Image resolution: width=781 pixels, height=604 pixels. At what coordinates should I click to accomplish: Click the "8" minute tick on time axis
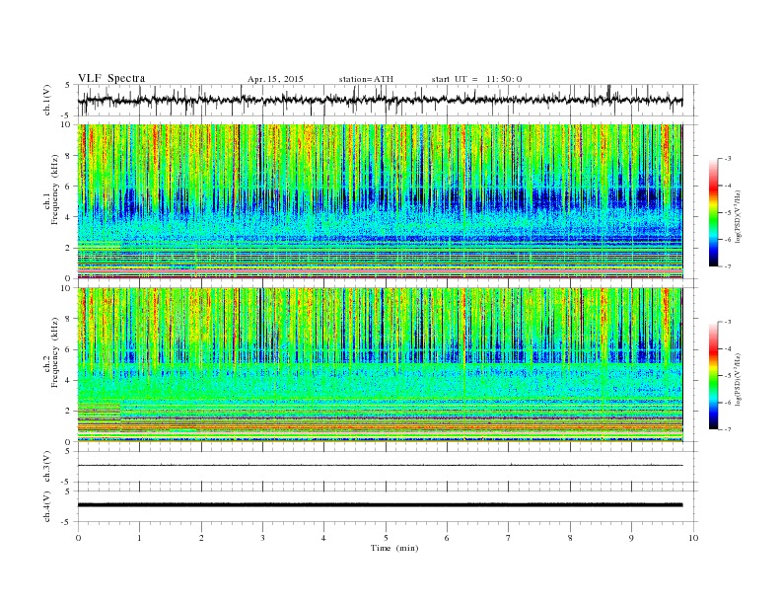pos(570,538)
